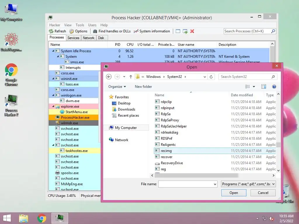Click the change view icon in Open dialog
Screen dimensions: 299x224
point(248,87)
